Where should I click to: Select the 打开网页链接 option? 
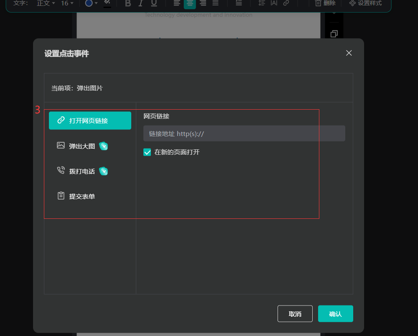coord(90,121)
